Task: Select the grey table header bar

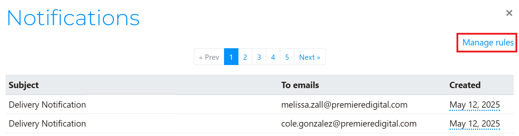Action: click(x=259, y=85)
